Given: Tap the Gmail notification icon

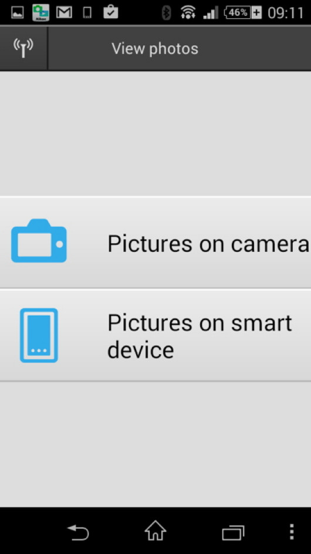Looking at the screenshot, I should click(64, 13).
